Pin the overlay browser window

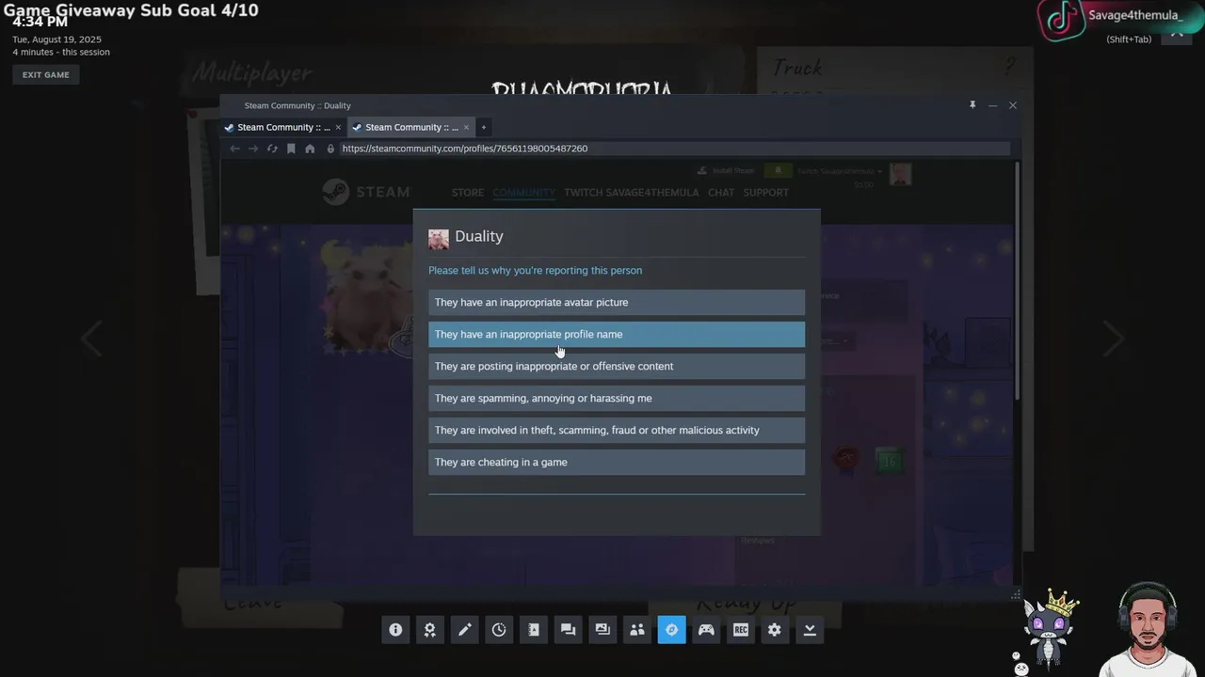(972, 105)
